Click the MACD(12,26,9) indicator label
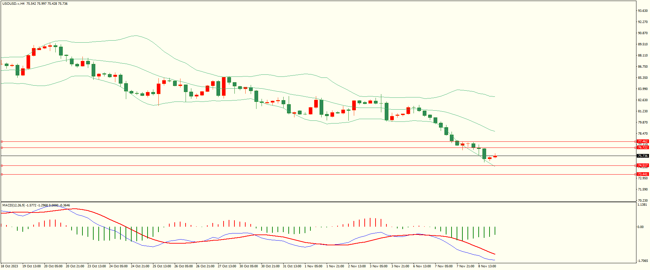The height and width of the screenshot is (270, 650). [14, 205]
